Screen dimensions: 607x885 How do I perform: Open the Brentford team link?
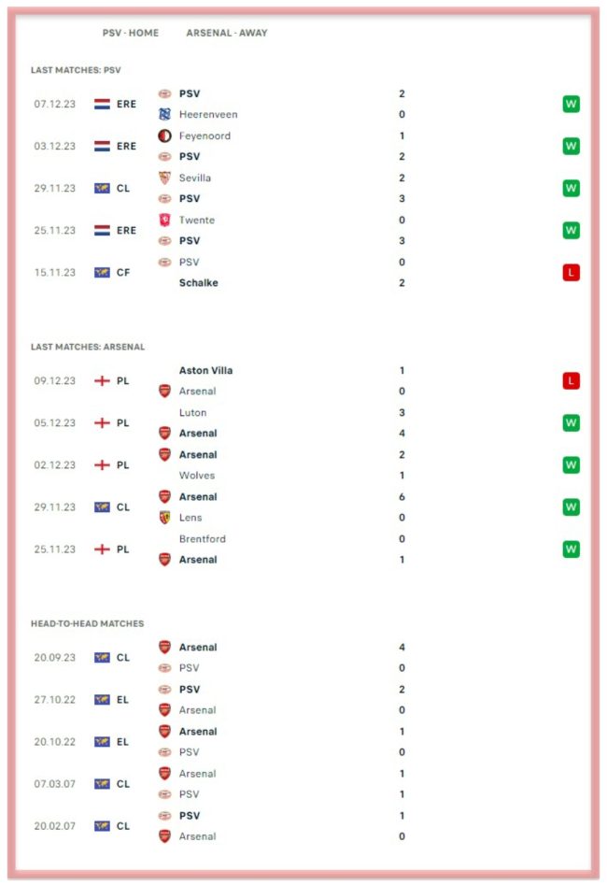click(x=202, y=539)
